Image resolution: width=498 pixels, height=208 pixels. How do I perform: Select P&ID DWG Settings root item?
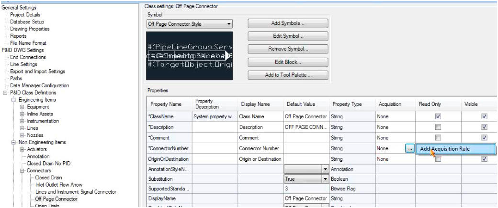[23, 50]
